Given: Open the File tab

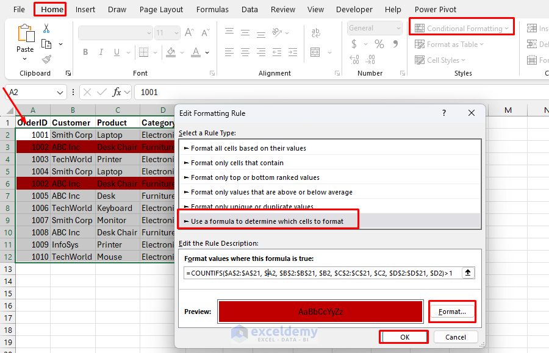Looking at the screenshot, I should pos(19,9).
